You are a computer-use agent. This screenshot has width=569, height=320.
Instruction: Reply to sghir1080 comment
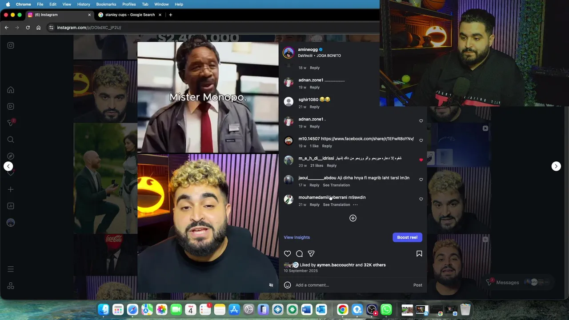coord(315,107)
